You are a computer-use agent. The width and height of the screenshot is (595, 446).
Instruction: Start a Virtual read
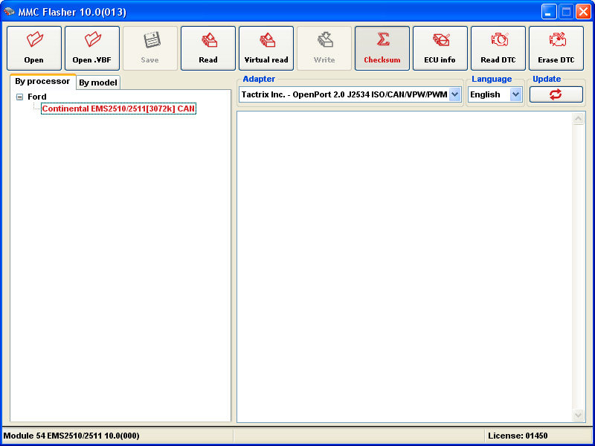tap(266, 48)
